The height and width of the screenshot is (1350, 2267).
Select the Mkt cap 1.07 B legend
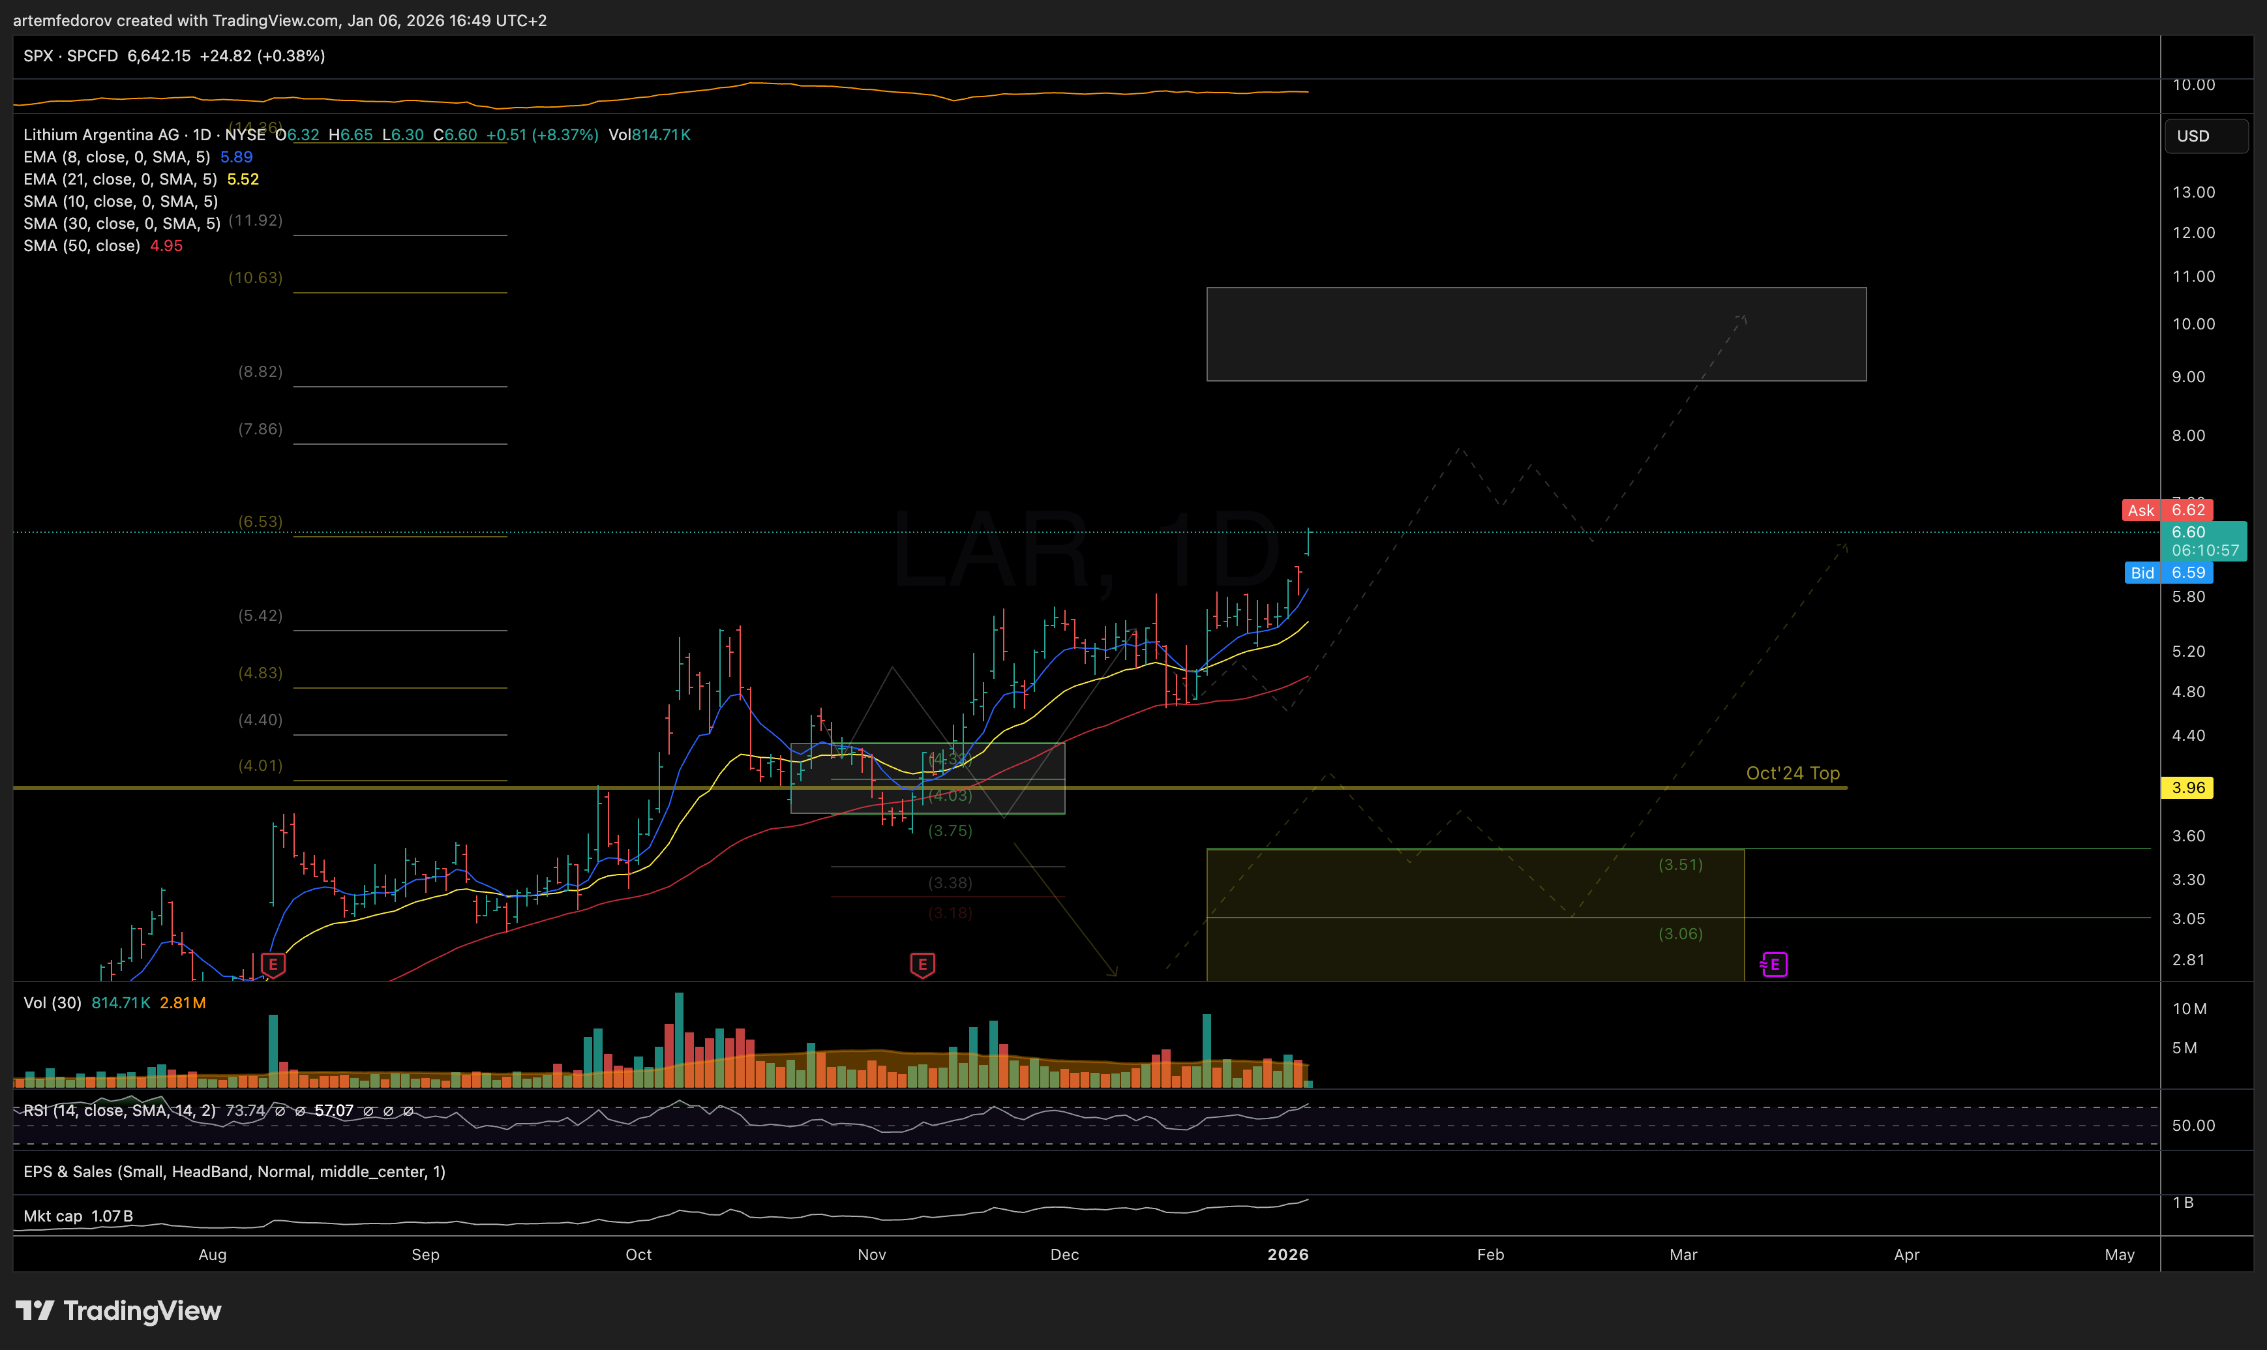[x=78, y=1216]
